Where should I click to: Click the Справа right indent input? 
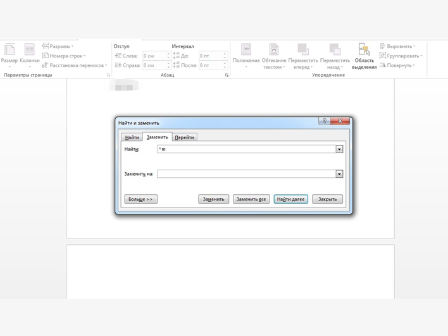[154, 65]
